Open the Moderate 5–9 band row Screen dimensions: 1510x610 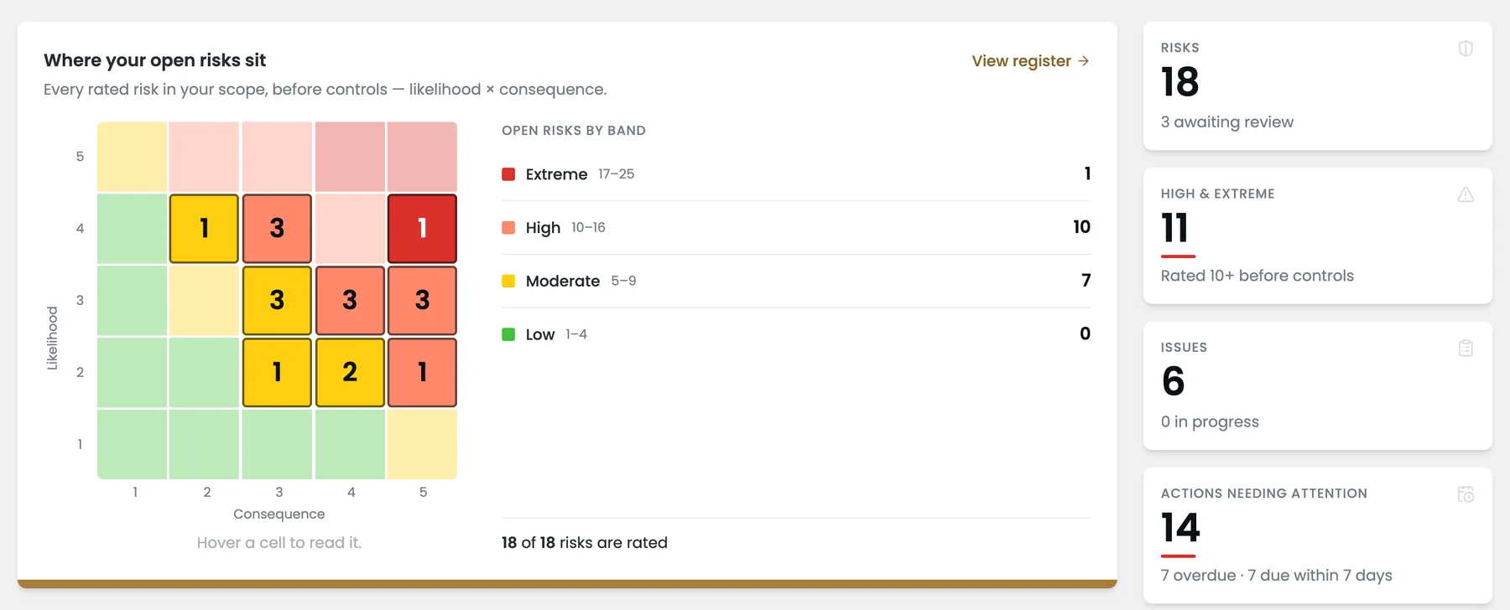pos(796,281)
